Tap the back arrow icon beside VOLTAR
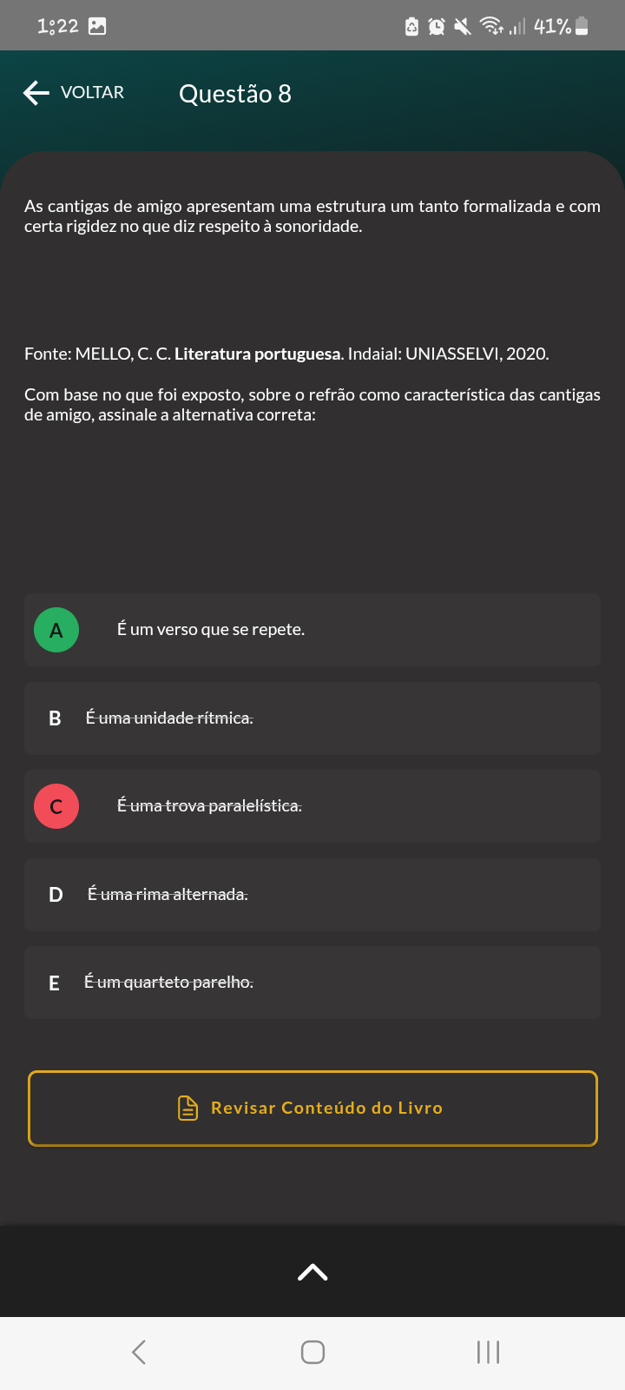The width and height of the screenshot is (625, 1390). pyautogui.click(x=36, y=93)
